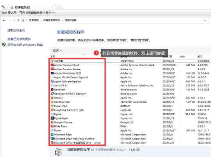The width and height of the screenshot is (211, 157).
Task: Click the Adobe Genuine Service icon
Action: click(x=52, y=69)
